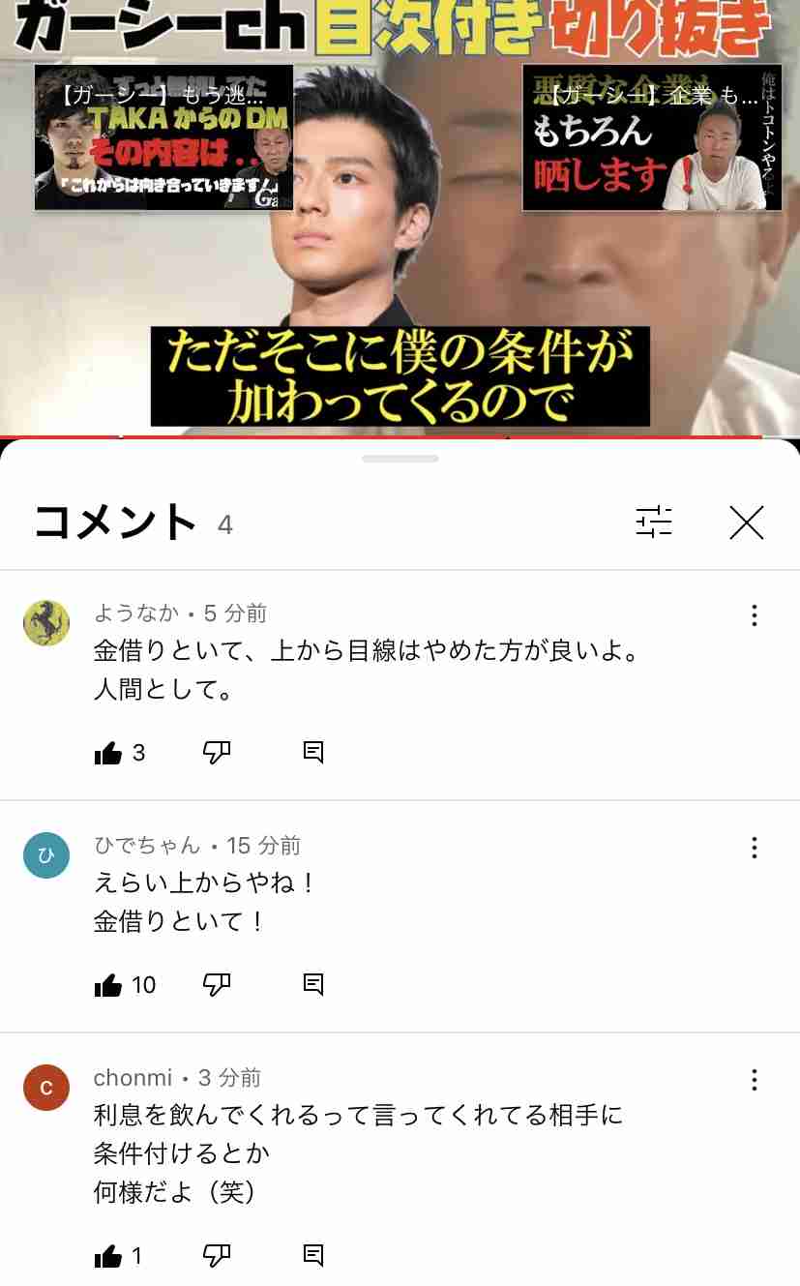Open ようなか's profile avatar
Screen dimensions: 800x1286
(x=46, y=622)
